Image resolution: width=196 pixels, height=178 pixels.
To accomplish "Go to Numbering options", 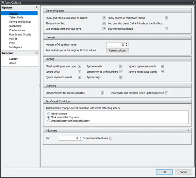I will coord(15,26).
